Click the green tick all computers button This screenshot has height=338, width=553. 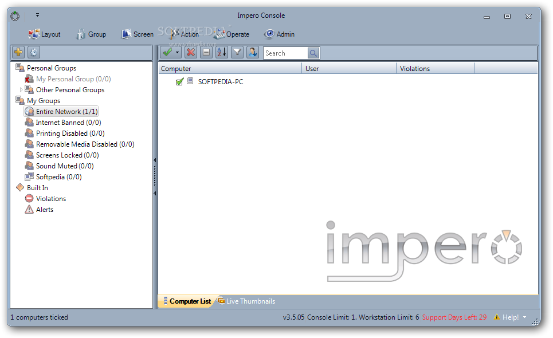(x=167, y=53)
